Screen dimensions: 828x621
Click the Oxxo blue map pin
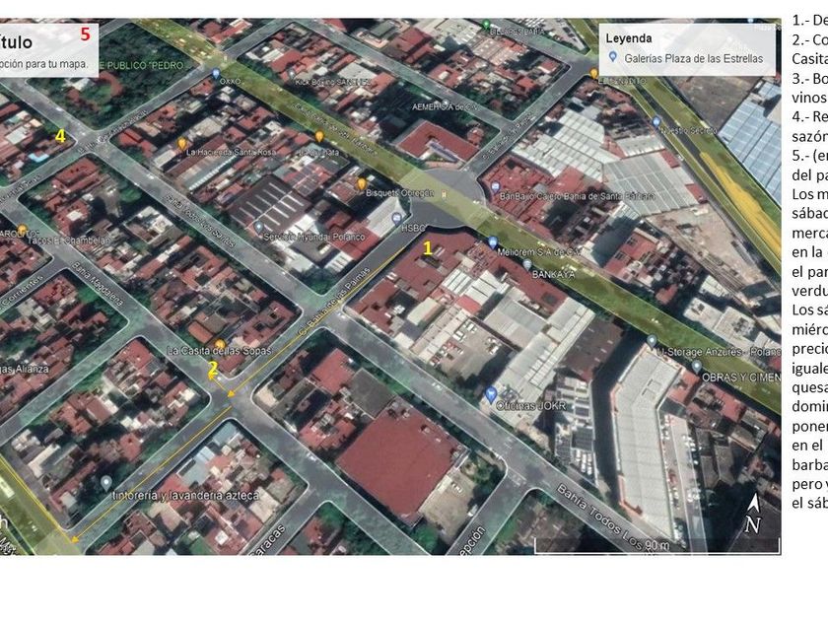[216, 73]
